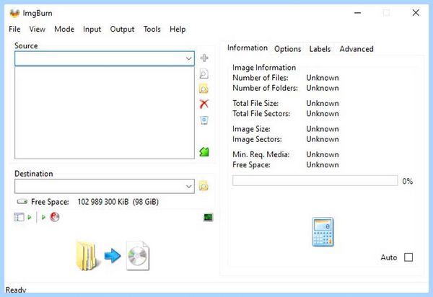
Task: Open the Mode menu
Action: coord(64,30)
